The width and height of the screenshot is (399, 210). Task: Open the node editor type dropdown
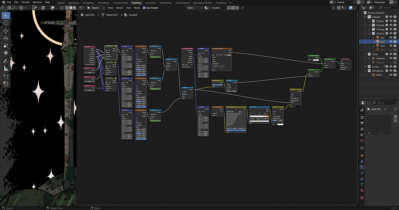pos(82,8)
